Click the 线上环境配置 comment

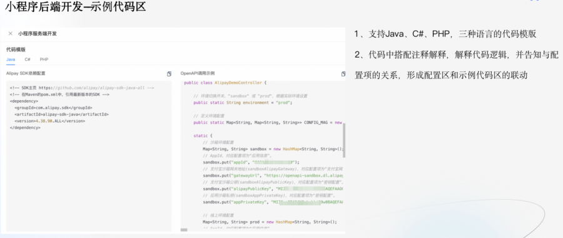pos(218,215)
